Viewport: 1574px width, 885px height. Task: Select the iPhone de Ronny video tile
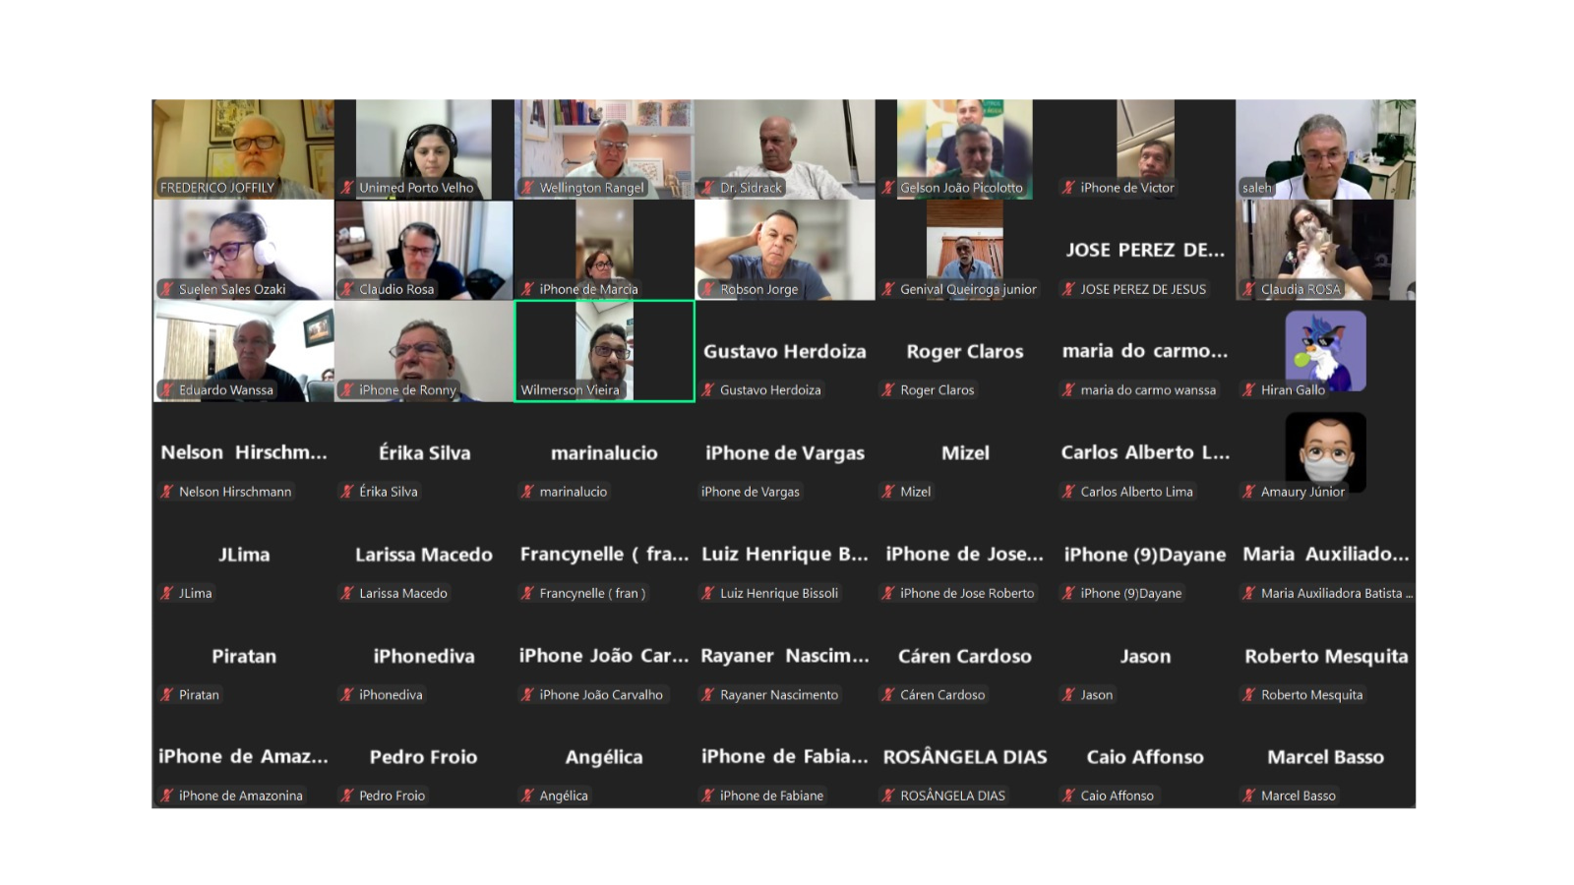point(424,351)
